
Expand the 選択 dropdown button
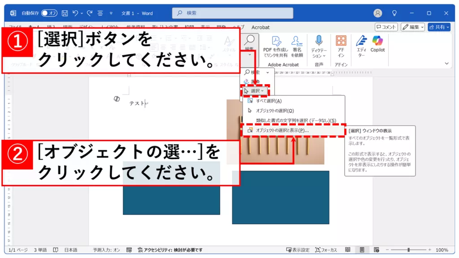[256, 91]
